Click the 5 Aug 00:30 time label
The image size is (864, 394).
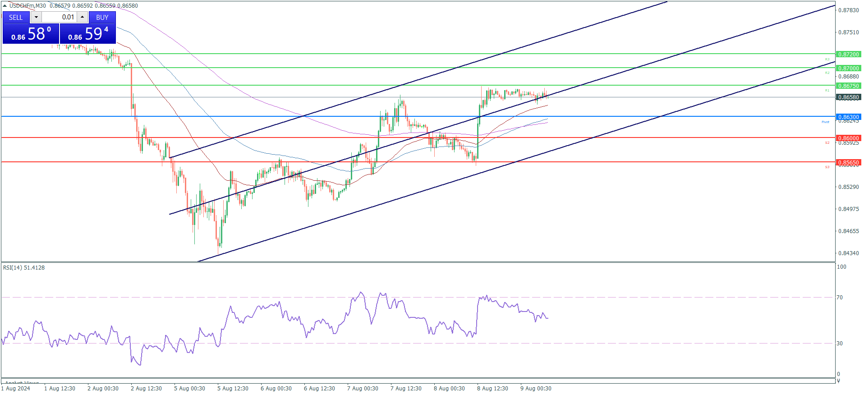coord(189,389)
